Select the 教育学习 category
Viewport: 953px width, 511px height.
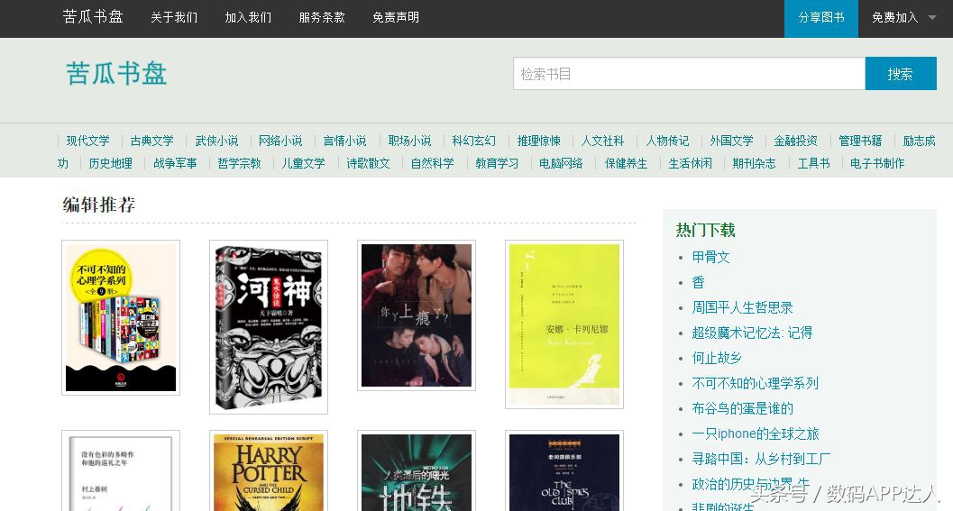497,163
